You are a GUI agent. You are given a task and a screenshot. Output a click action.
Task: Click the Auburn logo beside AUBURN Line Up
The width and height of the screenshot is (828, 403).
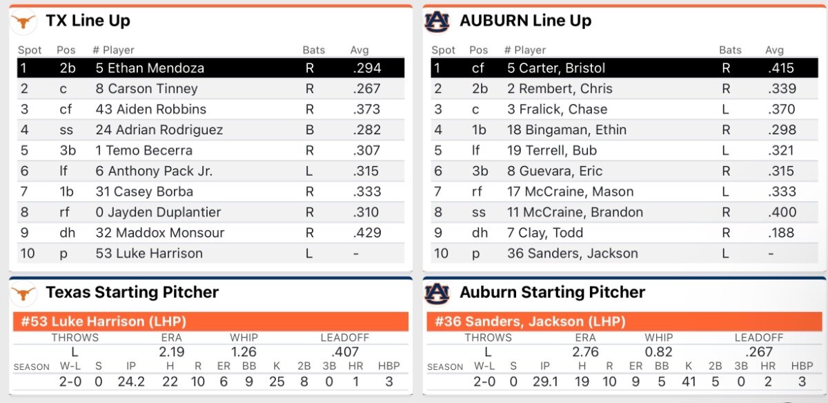pyautogui.click(x=437, y=21)
